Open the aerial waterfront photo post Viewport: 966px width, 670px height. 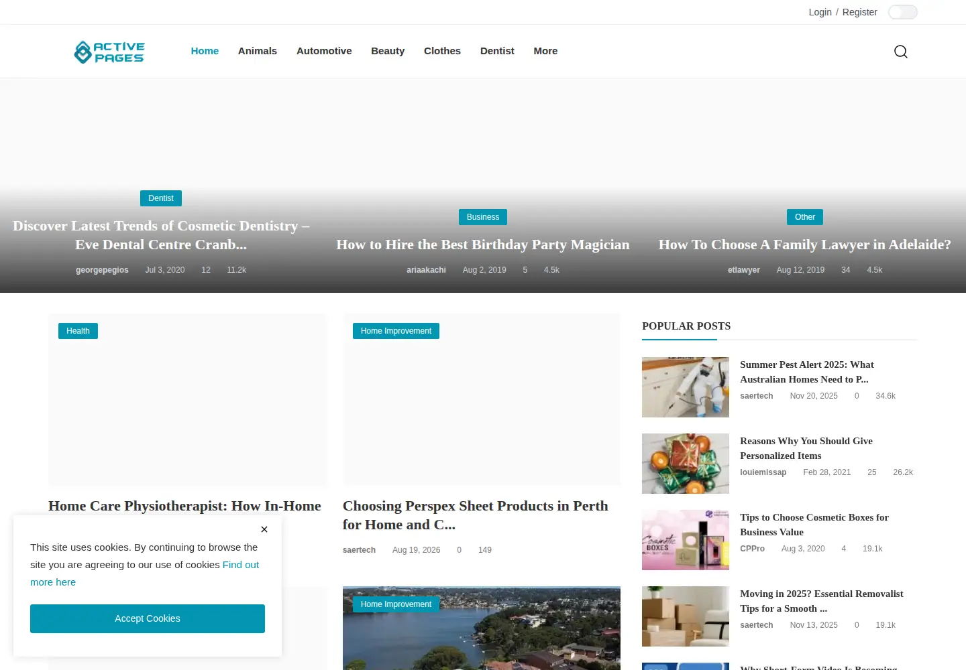[x=482, y=628]
